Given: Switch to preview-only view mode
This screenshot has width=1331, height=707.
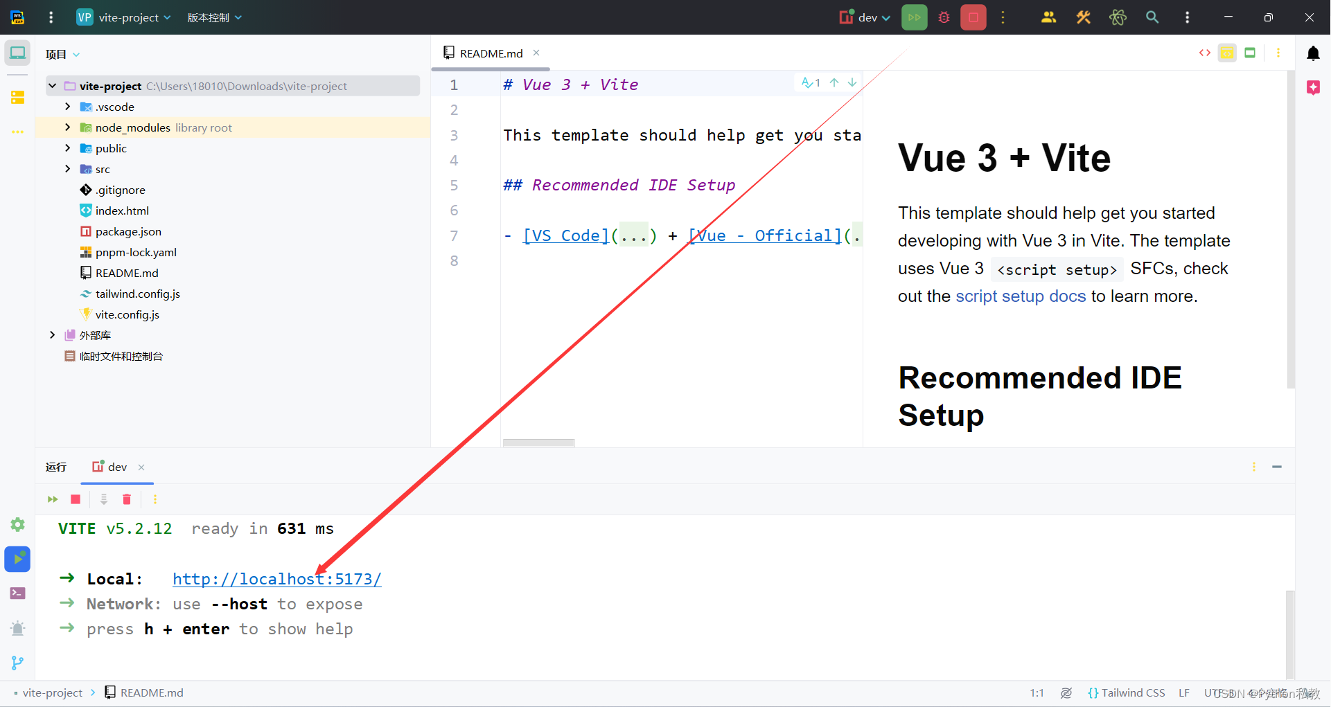Looking at the screenshot, I should 1250,53.
